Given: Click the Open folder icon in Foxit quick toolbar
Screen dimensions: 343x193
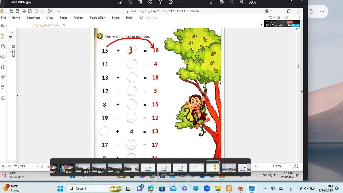Looking at the screenshot, I should point(11,11).
